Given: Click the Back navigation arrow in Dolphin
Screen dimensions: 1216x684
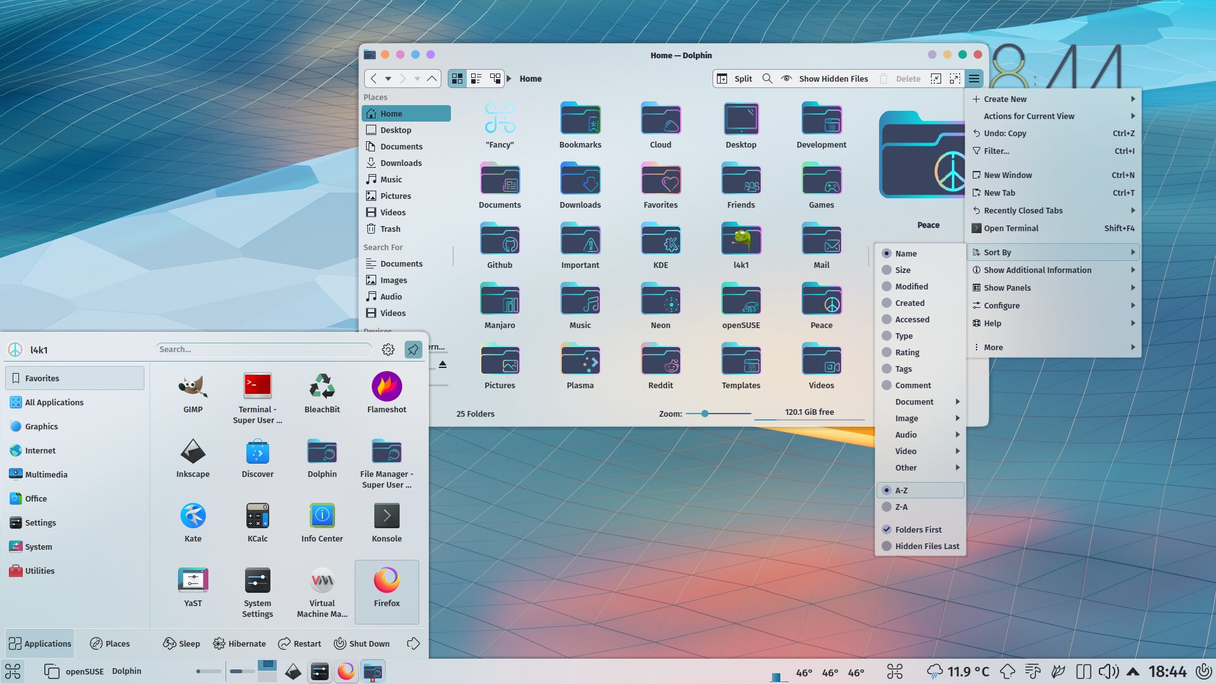Looking at the screenshot, I should pos(374,79).
